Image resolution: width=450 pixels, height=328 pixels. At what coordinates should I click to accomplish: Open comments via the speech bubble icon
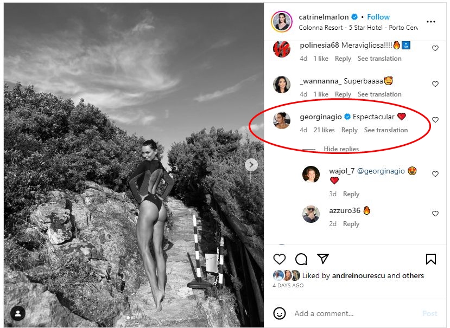pyautogui.click(x=301, y=259)
